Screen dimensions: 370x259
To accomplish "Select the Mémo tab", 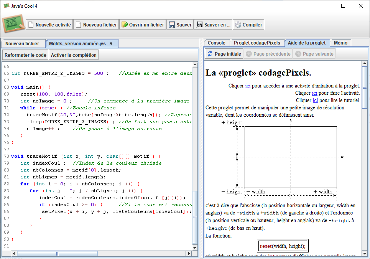I will click(340, 43).
